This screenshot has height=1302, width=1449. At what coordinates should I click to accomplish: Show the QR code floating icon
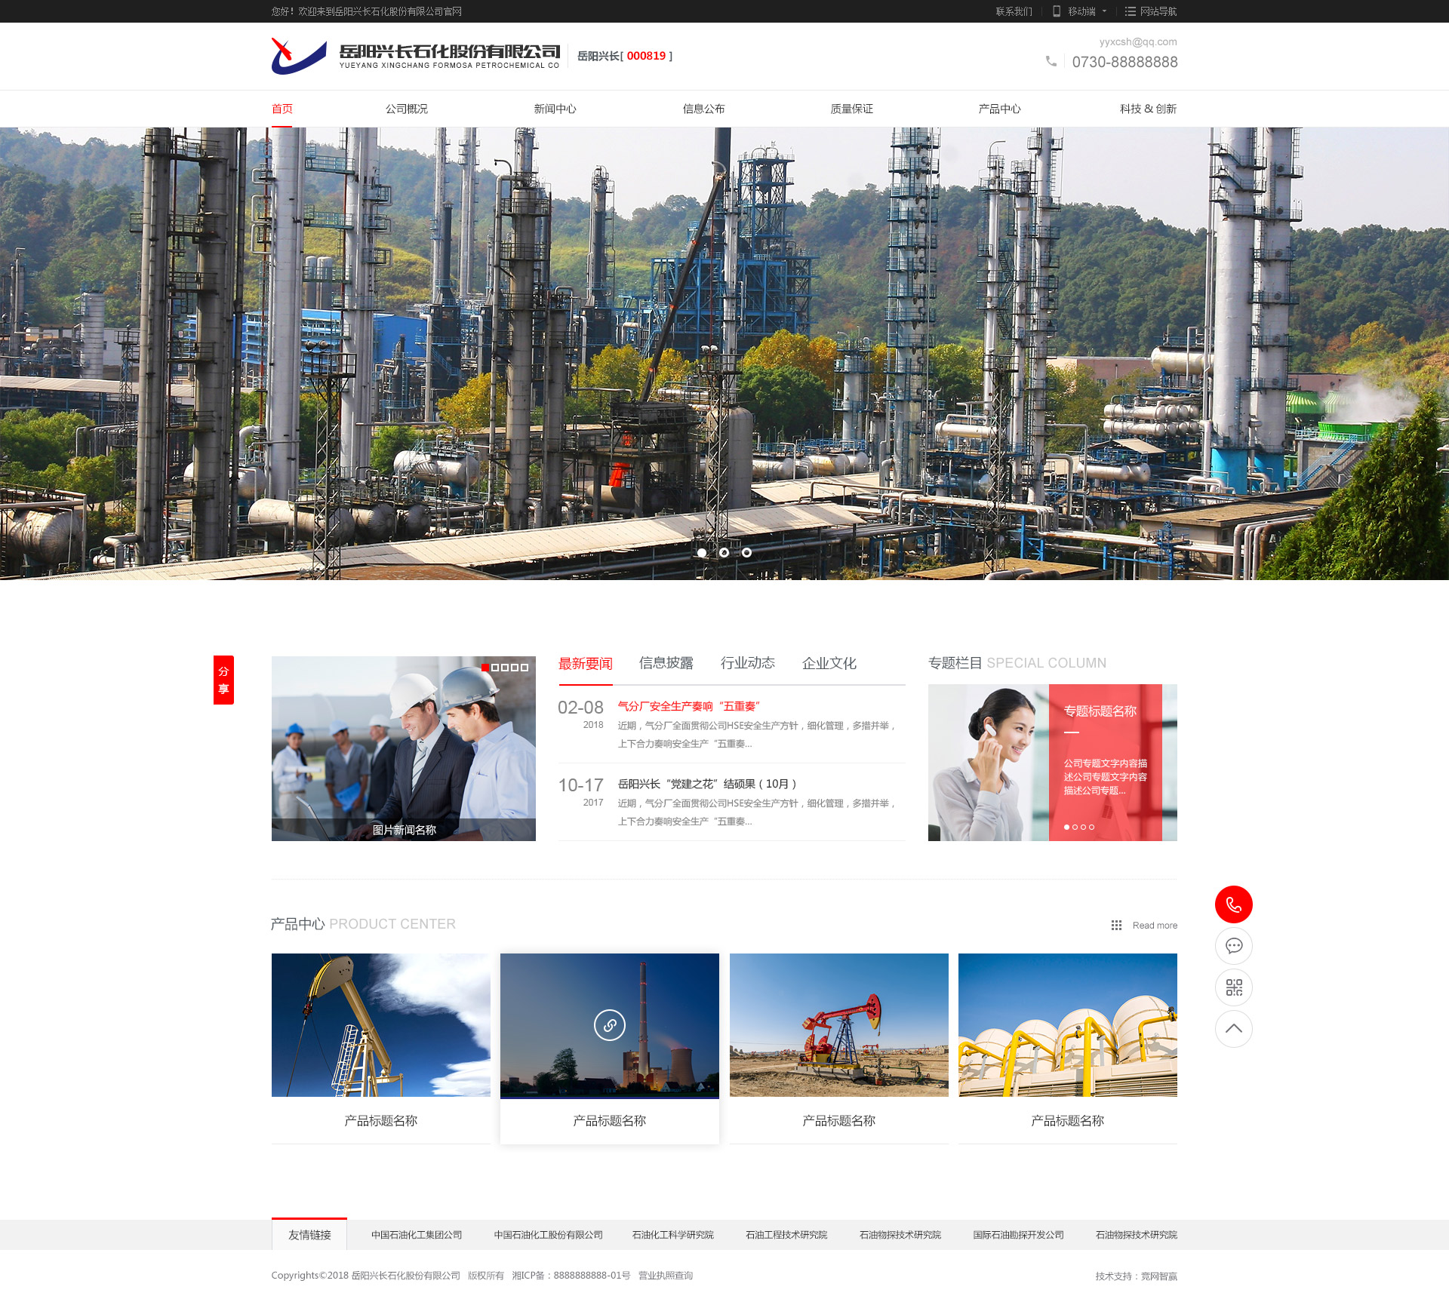coord(1233,987)
